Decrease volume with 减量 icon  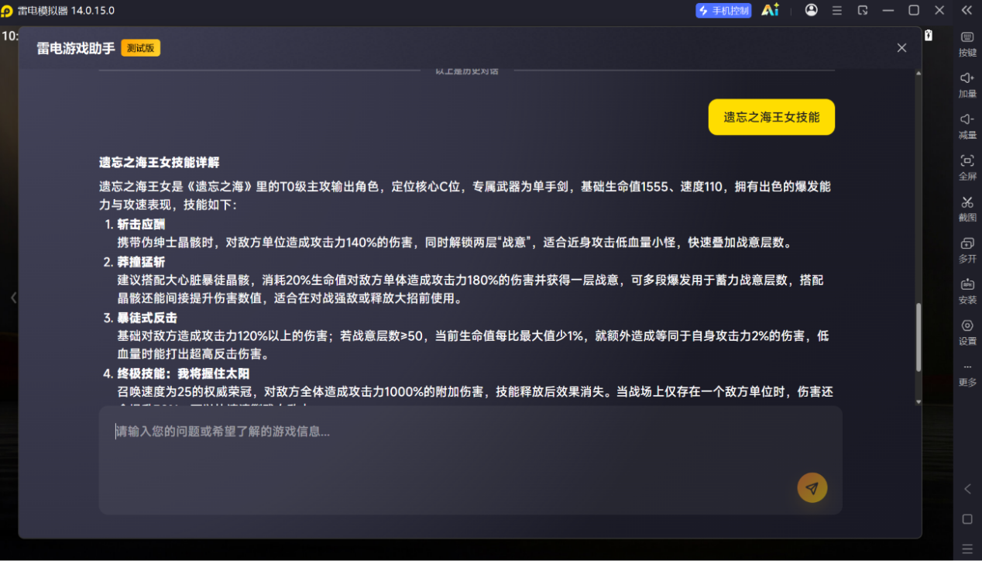pos(967,126)
